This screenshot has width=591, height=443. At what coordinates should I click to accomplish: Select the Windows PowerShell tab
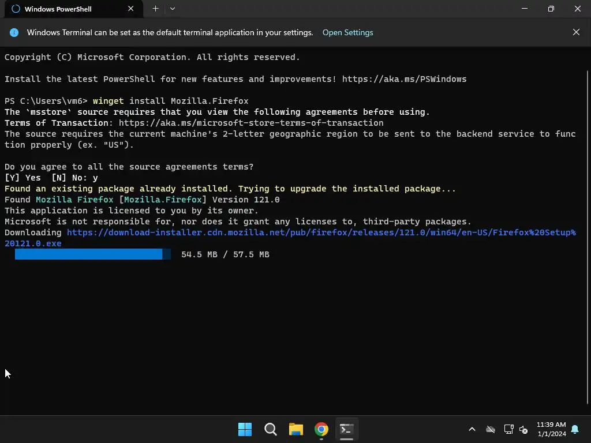[x=73, y=9]
